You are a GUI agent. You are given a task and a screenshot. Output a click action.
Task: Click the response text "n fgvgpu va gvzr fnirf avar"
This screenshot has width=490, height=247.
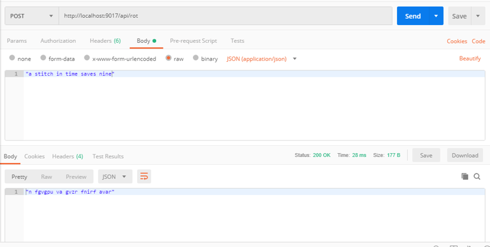[x=70, y=192]
